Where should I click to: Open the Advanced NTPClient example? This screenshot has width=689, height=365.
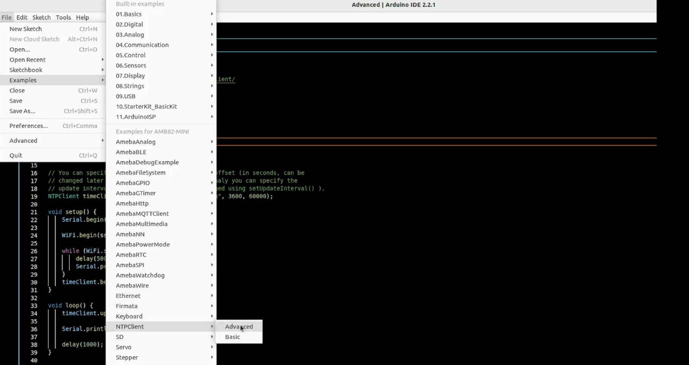pos(238,327)
